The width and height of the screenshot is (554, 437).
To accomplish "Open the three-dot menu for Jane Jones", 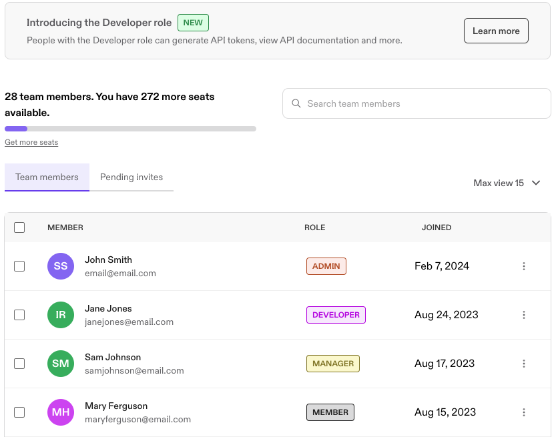I will click(524, 315).
